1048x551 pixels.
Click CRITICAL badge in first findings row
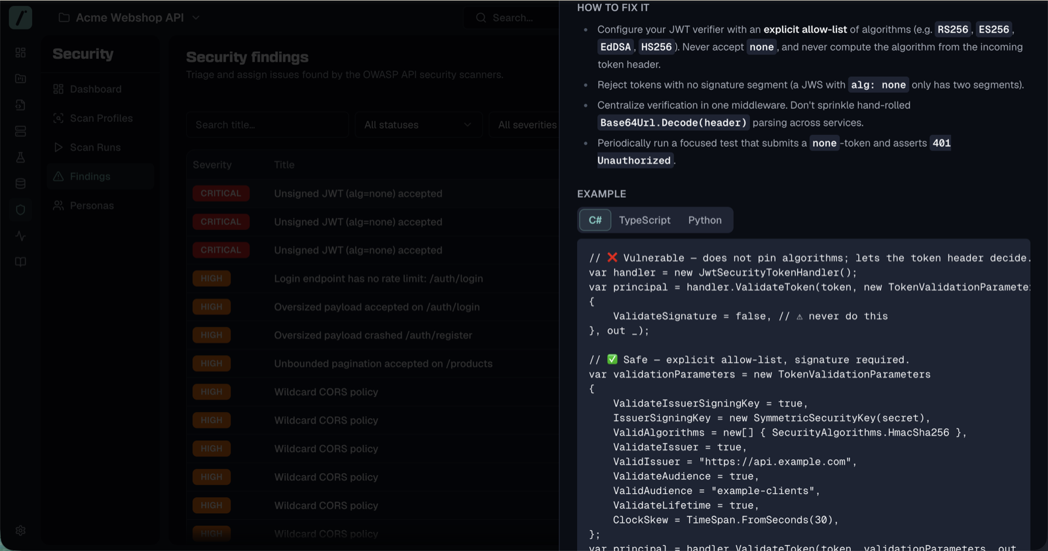click(221, 193)
